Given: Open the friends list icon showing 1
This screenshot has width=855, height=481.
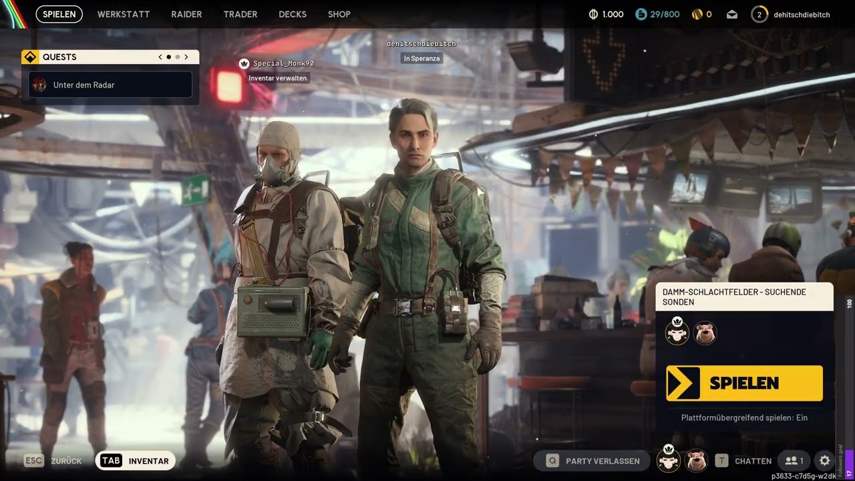Looking at the screenshot, I should [794, 461].
